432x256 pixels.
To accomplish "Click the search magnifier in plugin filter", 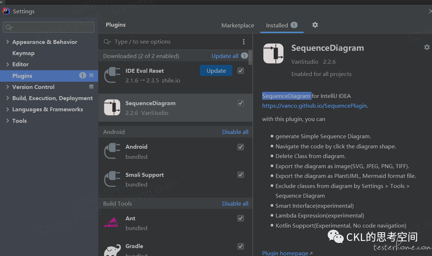I will tap(107, 42).
